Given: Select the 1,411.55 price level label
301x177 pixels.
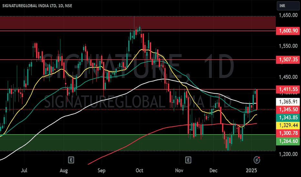Looking at the screenshot, I should point(288,89).
